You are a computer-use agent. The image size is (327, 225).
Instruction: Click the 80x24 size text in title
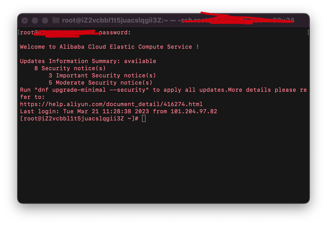[283, 20]
